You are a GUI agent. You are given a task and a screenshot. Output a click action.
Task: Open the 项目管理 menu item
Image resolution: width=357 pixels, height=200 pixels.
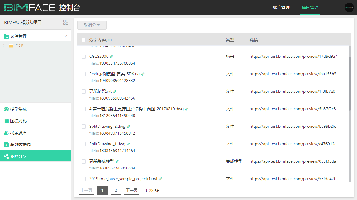(310, 7)
